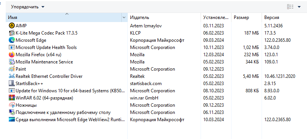Sort by the Версия column header
This screenshot has height=139, width=307.
tap(284, 17)
